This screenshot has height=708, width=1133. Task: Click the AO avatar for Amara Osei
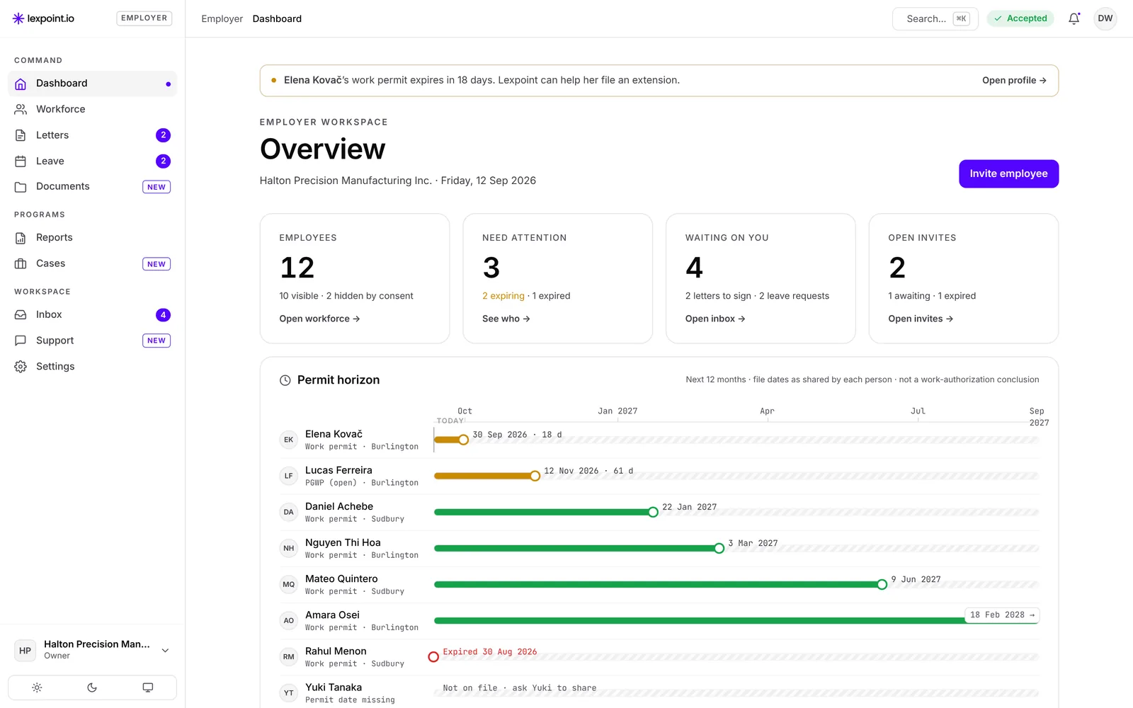click(288, 620)
